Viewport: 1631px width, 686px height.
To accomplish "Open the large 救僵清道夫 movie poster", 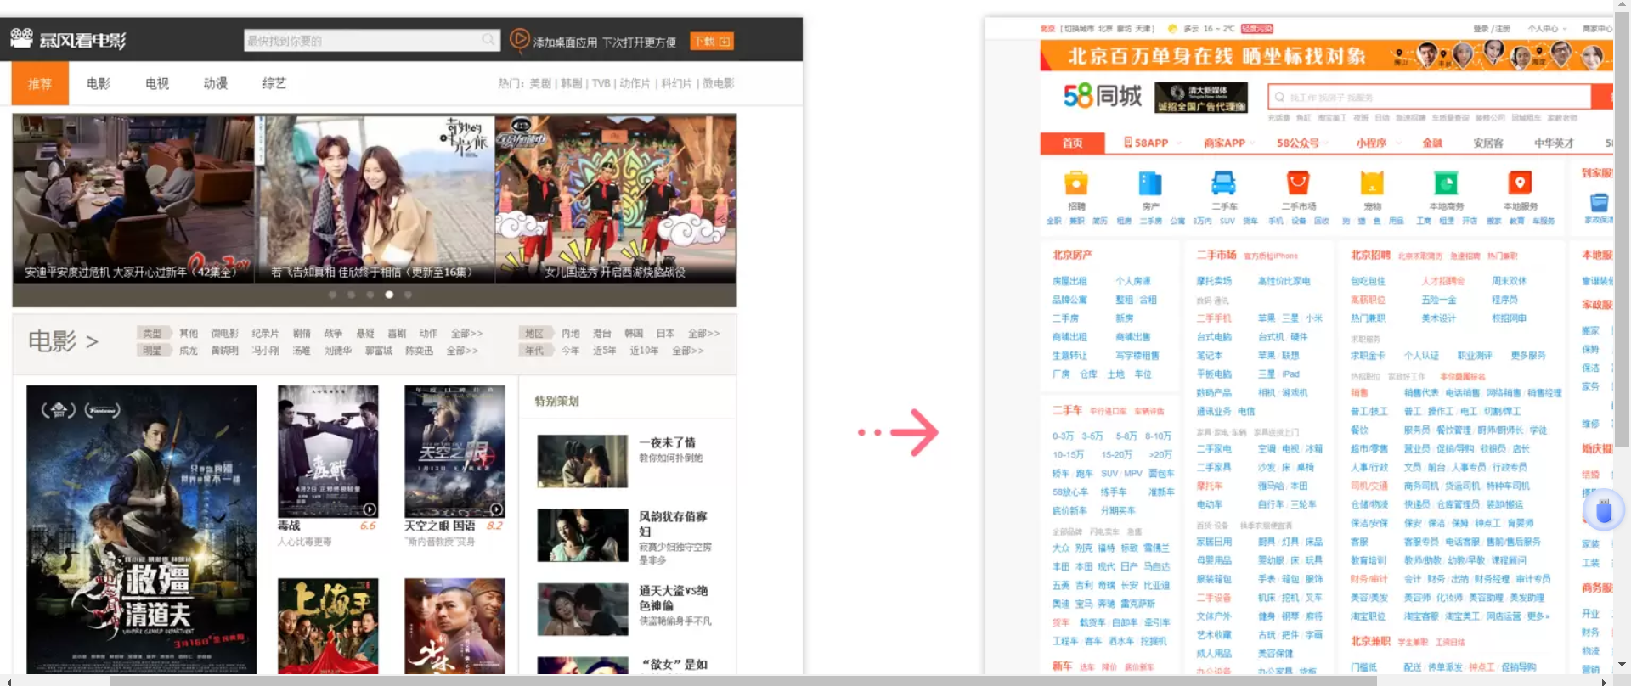I will [141, 530].
